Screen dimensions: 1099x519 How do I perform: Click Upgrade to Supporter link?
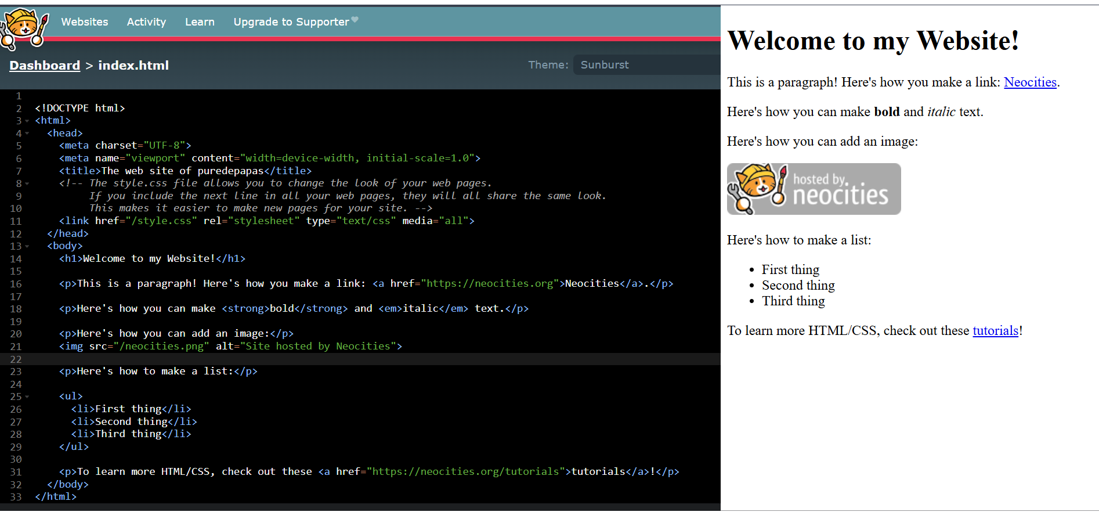point(291,22)
